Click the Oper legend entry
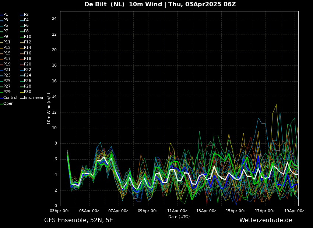This screenshot has width=313, height=228. click(x=8, y=104)
